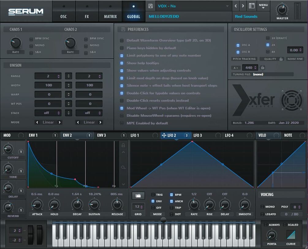Click the portamento Curve shape icon
308x249 pixels.
(291, 235)
